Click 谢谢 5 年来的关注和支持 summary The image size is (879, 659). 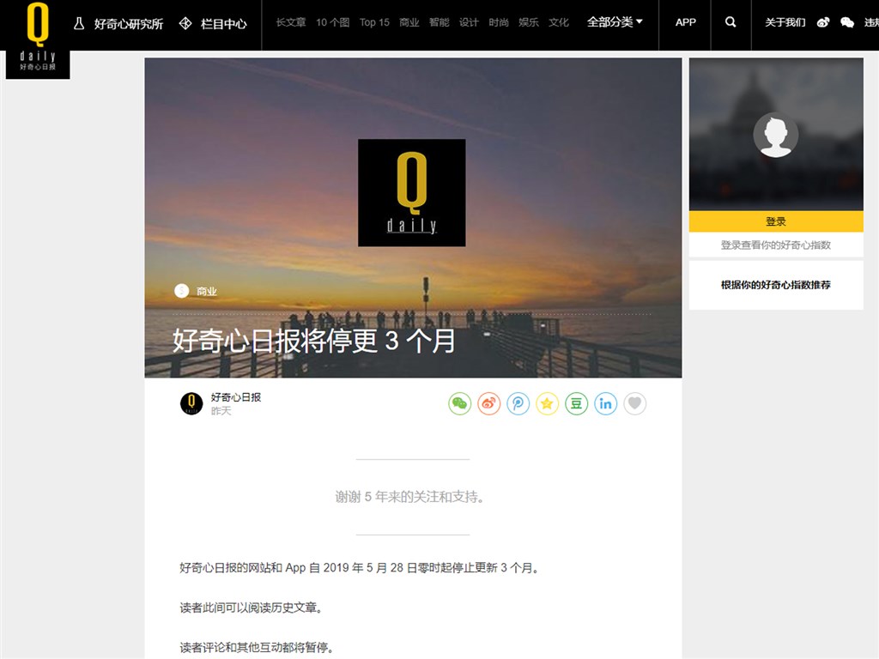point(409,497)
